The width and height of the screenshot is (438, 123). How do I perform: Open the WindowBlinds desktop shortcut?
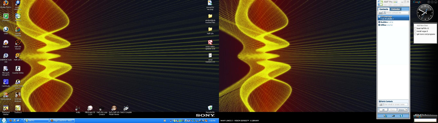tap(6, 96)
